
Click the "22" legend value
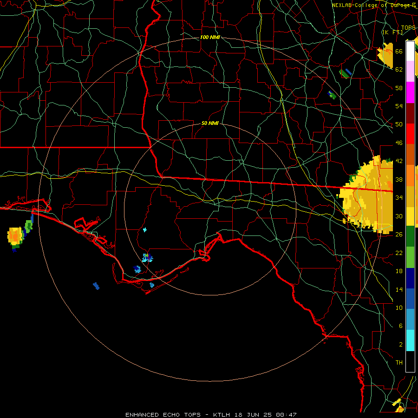[x=399, y=253]
